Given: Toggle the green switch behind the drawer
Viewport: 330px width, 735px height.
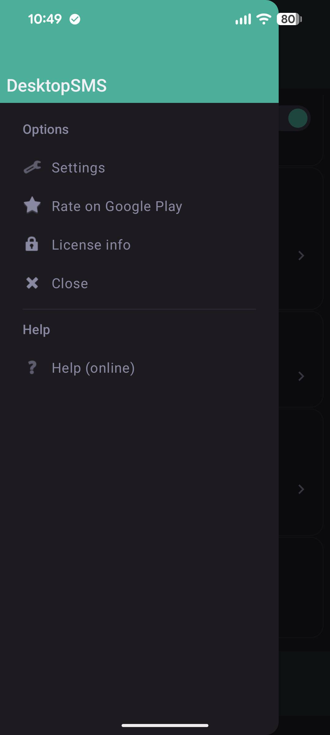Looking at the screenshot, I should click(x=295, y=118).
